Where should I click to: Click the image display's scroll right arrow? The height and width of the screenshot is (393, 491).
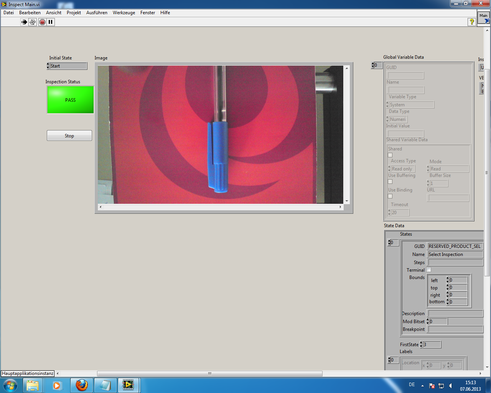(x=340, y=207)
